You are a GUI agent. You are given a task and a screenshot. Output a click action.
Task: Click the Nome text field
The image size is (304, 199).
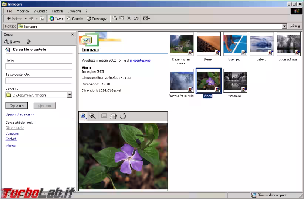pyautogui.click(x=39, y=67)
